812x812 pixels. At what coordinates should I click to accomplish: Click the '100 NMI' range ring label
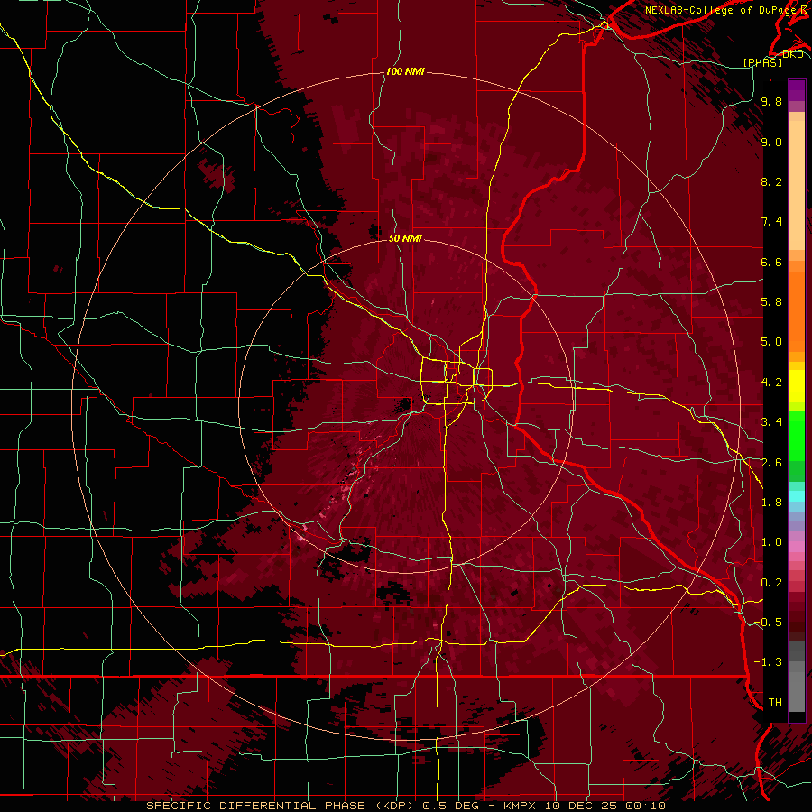click(405, 71)
